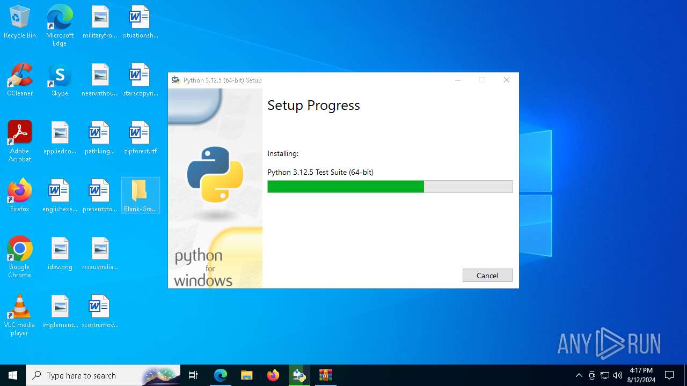Image resolution: width=687 pixels, height=386 pixels.
Task: Select the militaryfro... image file
Action: (x=100, y=23)
